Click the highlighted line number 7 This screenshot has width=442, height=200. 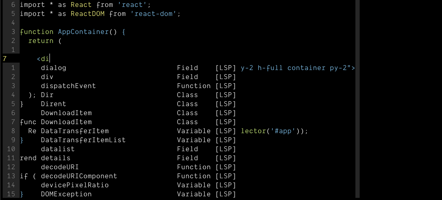click(5, 59)
